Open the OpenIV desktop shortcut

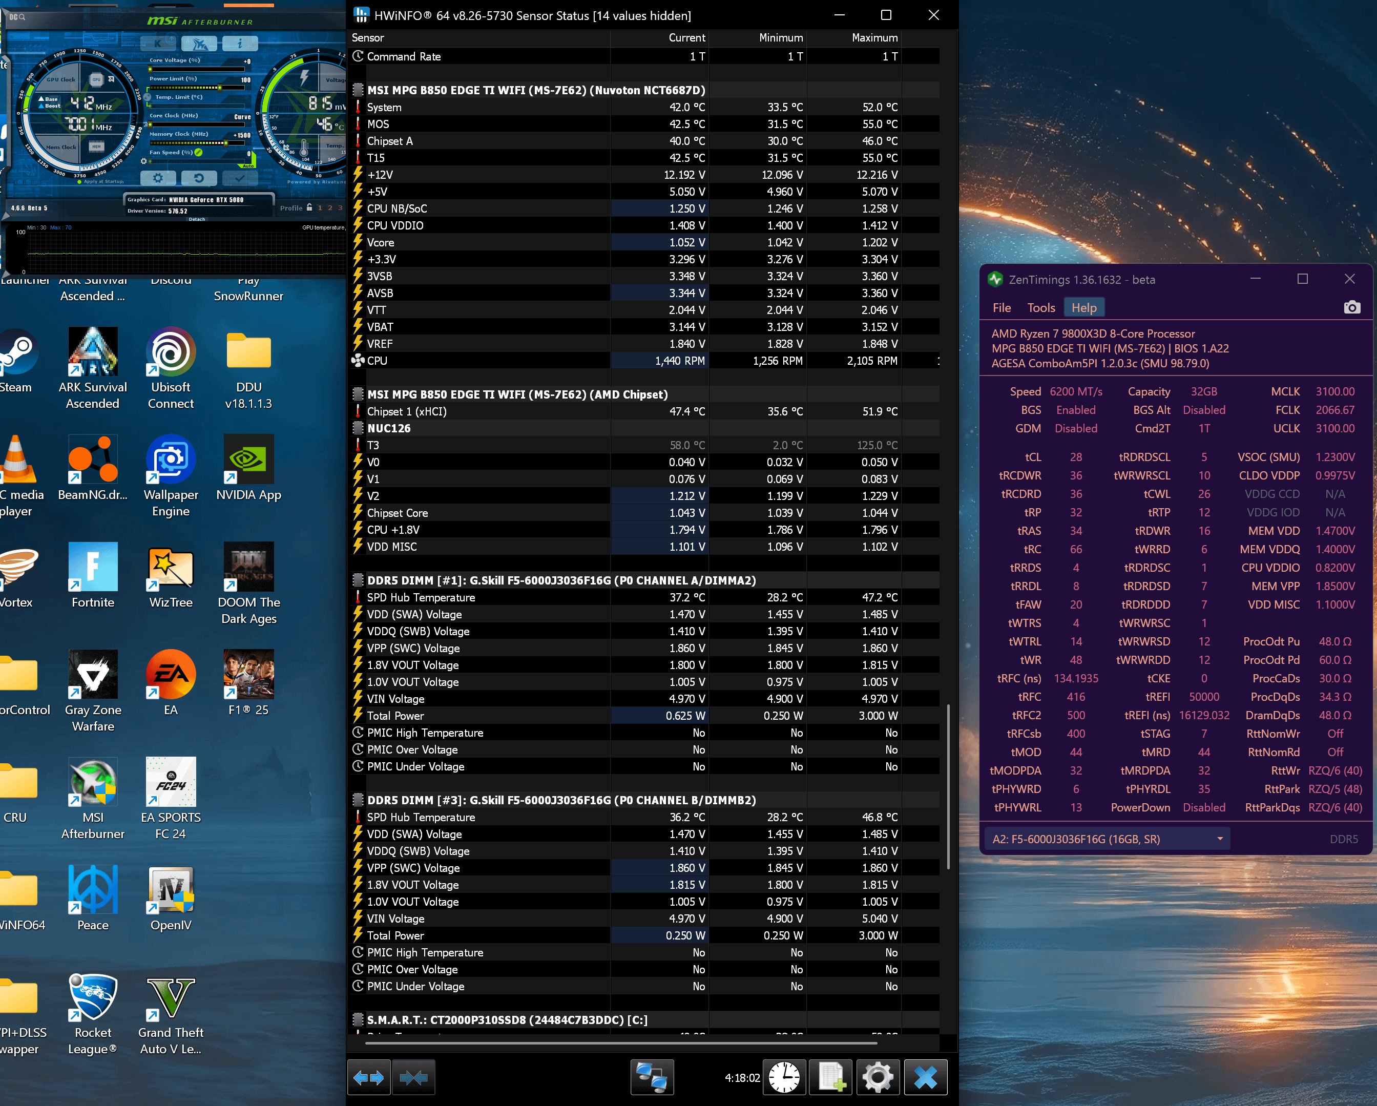pos(171,899)
